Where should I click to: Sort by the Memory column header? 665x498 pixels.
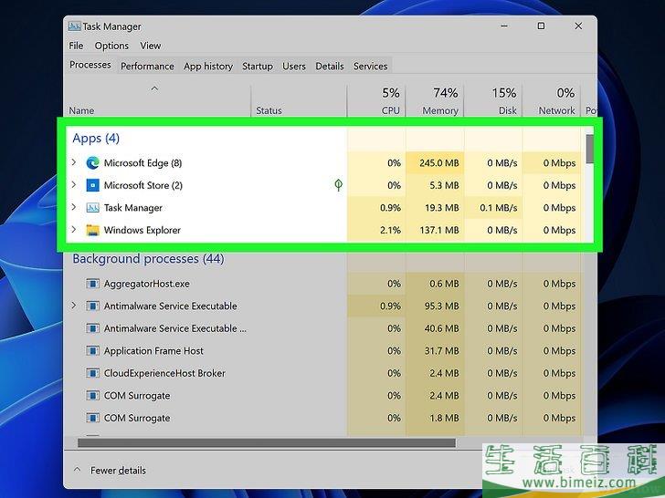coord(440,110)
